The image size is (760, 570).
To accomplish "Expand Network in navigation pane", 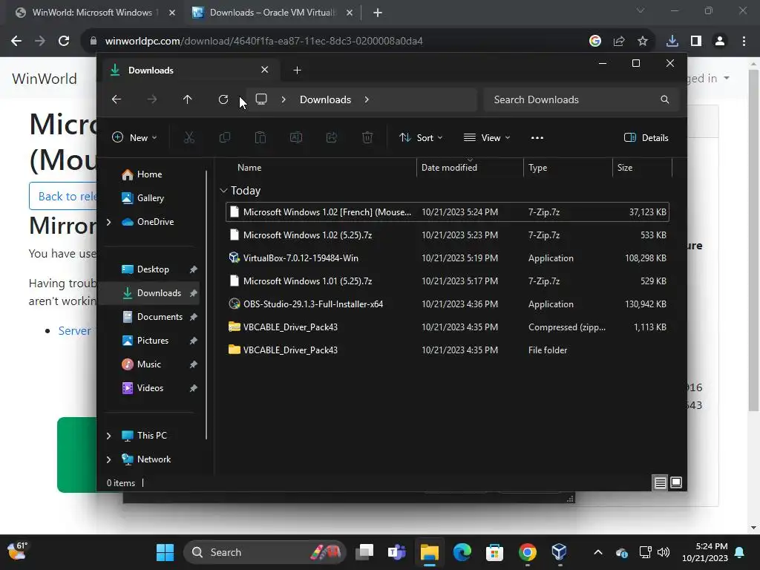I will [x=108, y=459].
